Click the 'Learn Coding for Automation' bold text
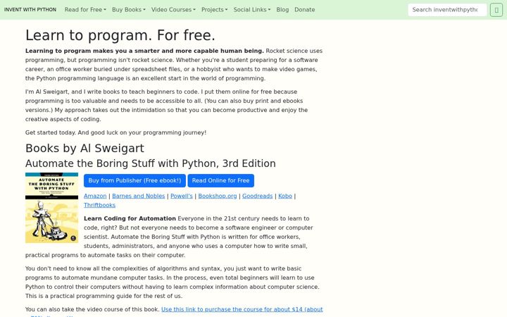 (x=130, y=218)
